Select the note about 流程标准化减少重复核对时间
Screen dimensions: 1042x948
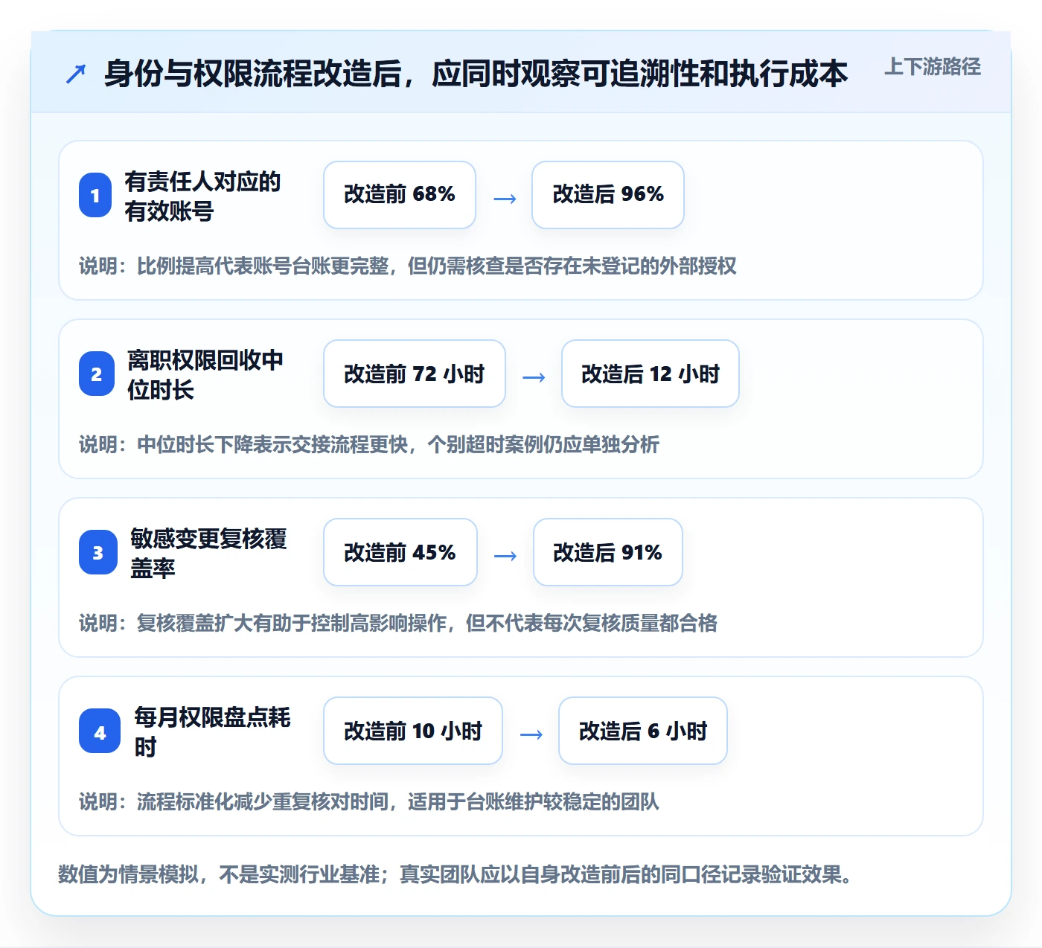pyautogui.click(x=369, y=801)
